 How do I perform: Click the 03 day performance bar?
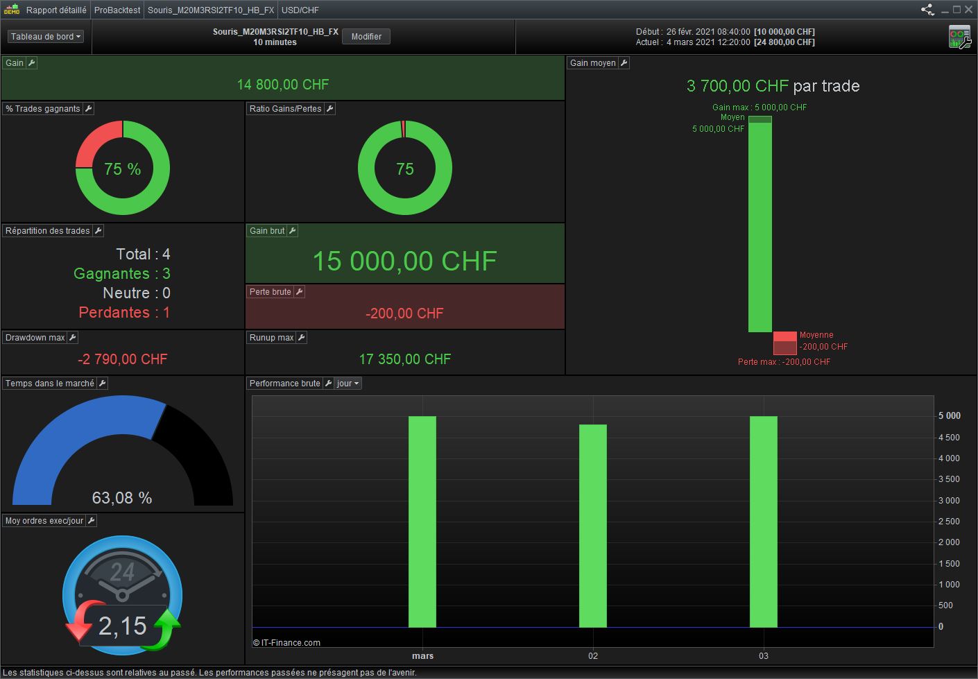[x=764, y=522]
